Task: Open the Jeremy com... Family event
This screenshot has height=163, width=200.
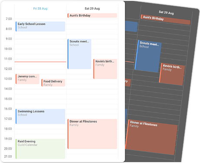Action: (27, 79)
